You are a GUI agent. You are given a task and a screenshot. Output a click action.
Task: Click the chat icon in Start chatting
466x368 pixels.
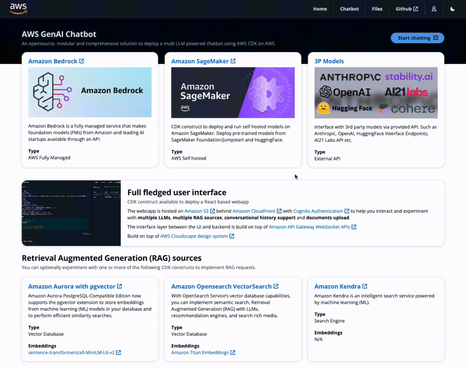[x=436, y=38]
